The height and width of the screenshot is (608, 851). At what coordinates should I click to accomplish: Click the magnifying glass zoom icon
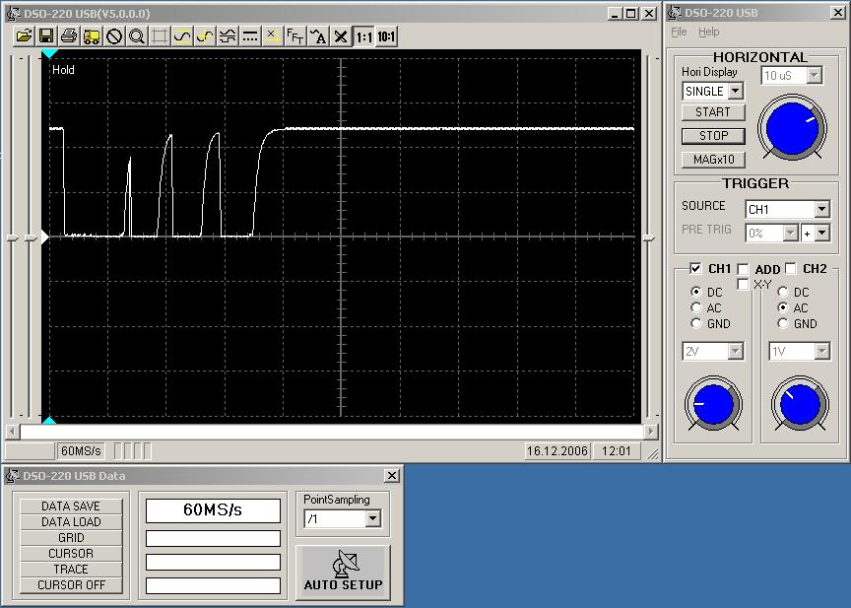pos(137,36)
